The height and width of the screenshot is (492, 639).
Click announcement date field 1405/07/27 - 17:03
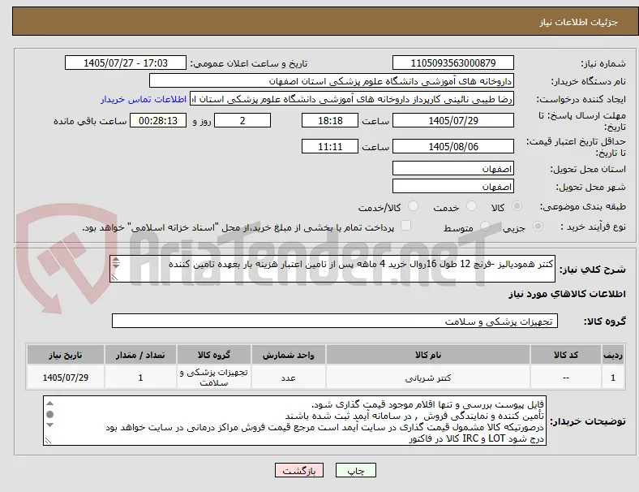point(126,63)
